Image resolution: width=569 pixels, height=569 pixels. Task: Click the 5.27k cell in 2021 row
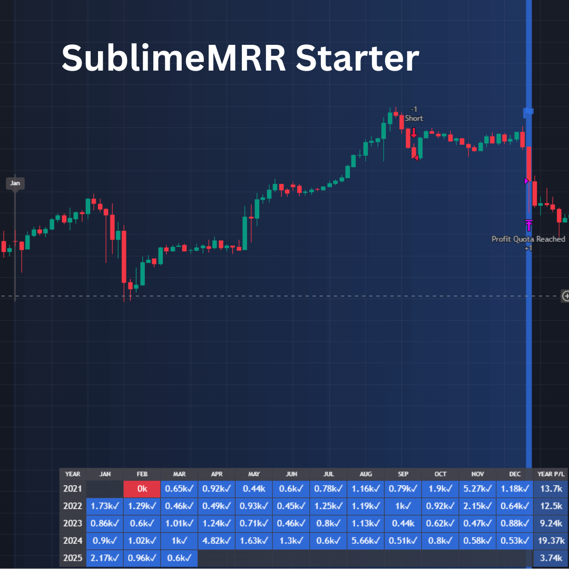[477, 489]
